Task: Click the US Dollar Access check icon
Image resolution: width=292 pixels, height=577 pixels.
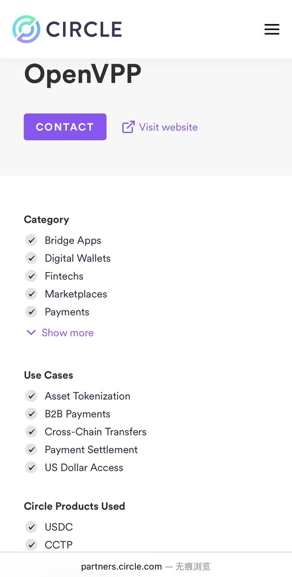Action: (x=31, y=467)
